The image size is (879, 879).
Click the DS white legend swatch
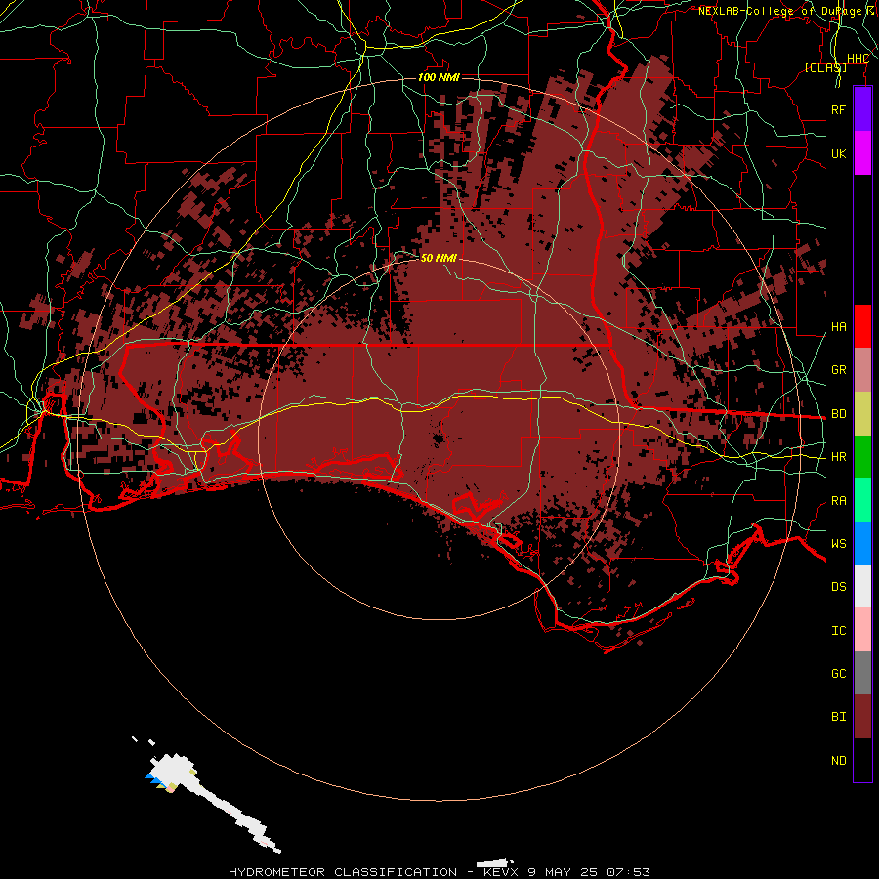[x=862, y=586]
